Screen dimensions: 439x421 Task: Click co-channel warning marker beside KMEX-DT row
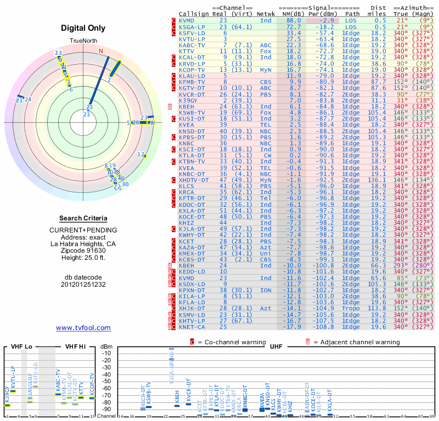(x=173, y=253)
